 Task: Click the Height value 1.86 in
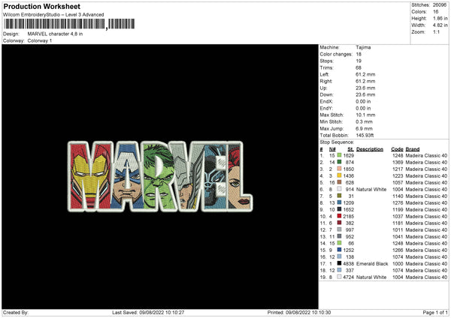(440, 18)
